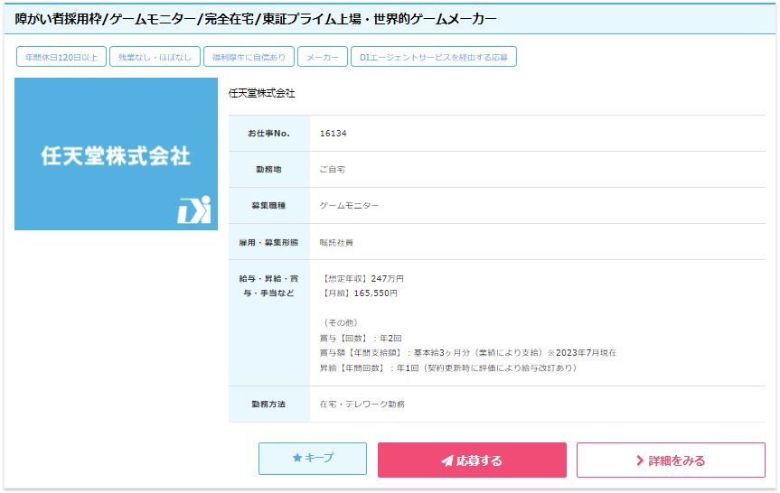Viewport: 780px width, 493px height.
Task: Click the 募集職種 label cell
Action: click(269, 205)
